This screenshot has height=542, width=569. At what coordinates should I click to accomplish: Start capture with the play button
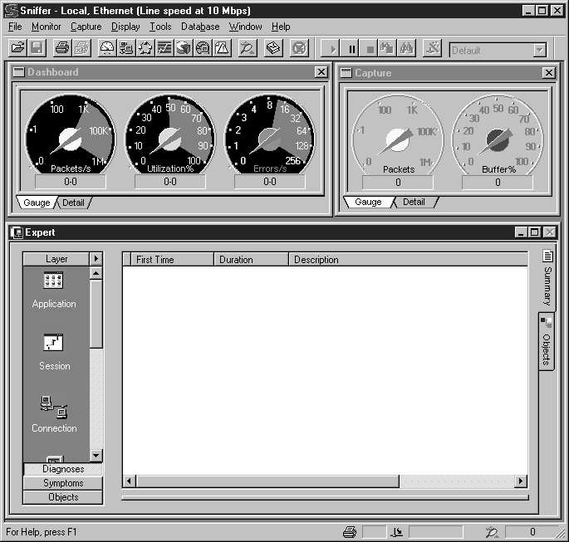(x=331, y=48)
